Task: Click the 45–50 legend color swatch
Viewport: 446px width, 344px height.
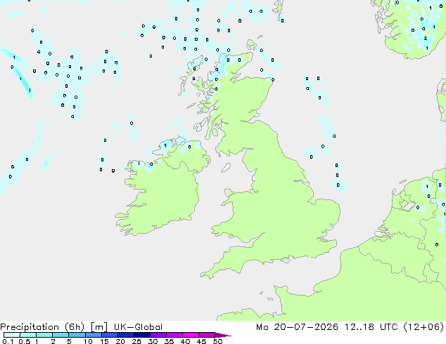Action: click(207, 335)
